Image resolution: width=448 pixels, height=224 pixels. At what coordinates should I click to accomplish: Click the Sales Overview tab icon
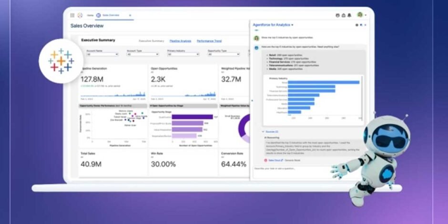coord(99,15)
